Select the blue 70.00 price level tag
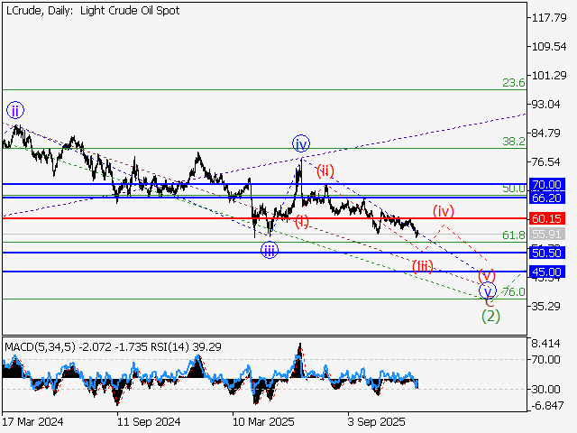 (x=546, y=184)
